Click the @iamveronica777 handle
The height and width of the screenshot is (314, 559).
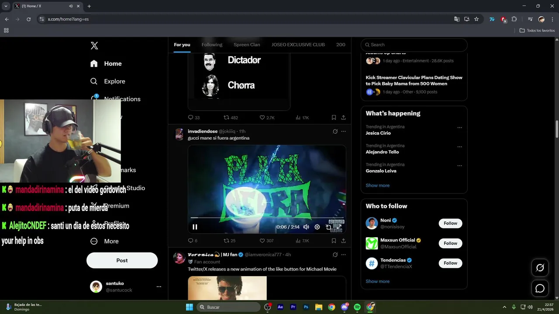click(263, 255)
